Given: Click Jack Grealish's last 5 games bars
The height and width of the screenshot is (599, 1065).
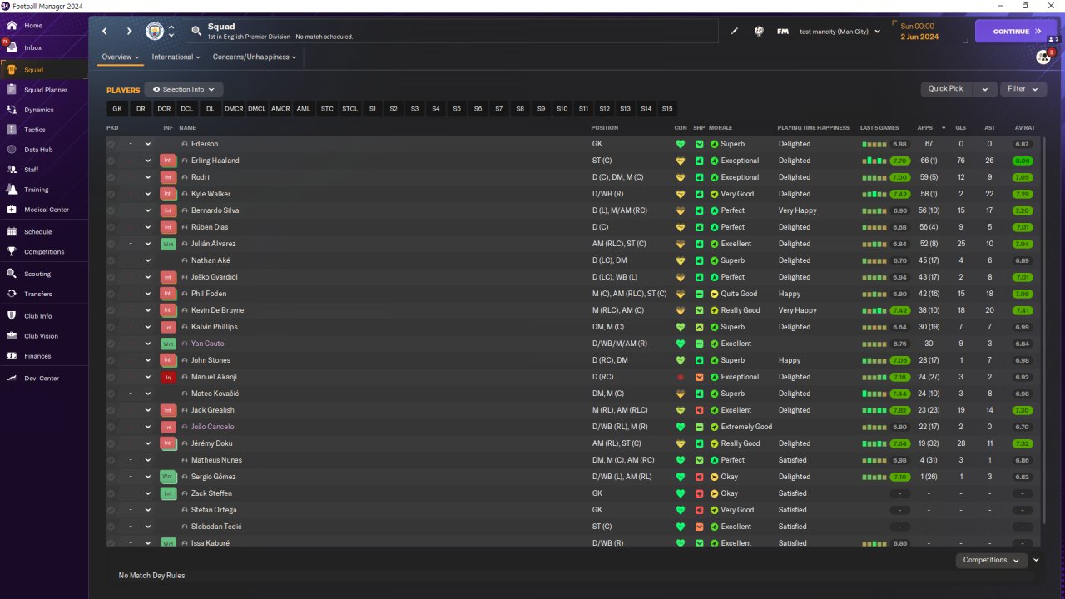Looking at the screenshot, I should click(874, 410).
